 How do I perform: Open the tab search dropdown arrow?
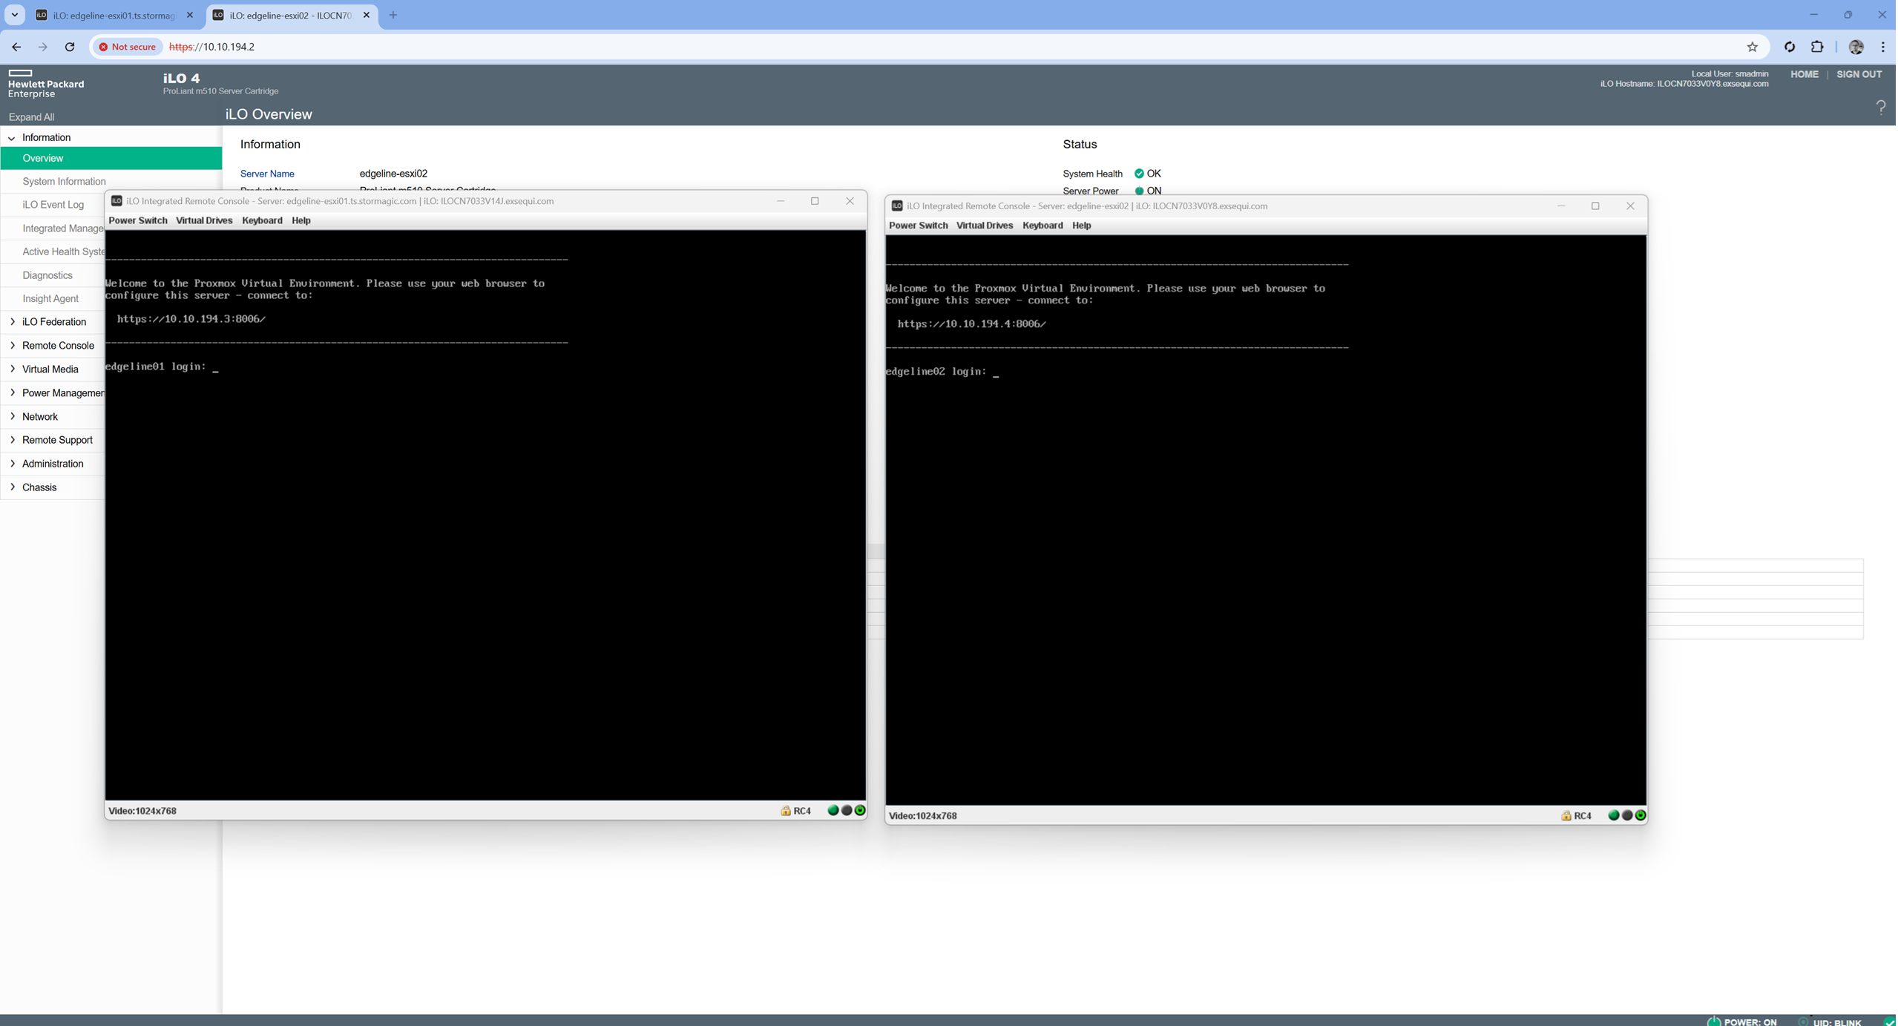[14, 15]
